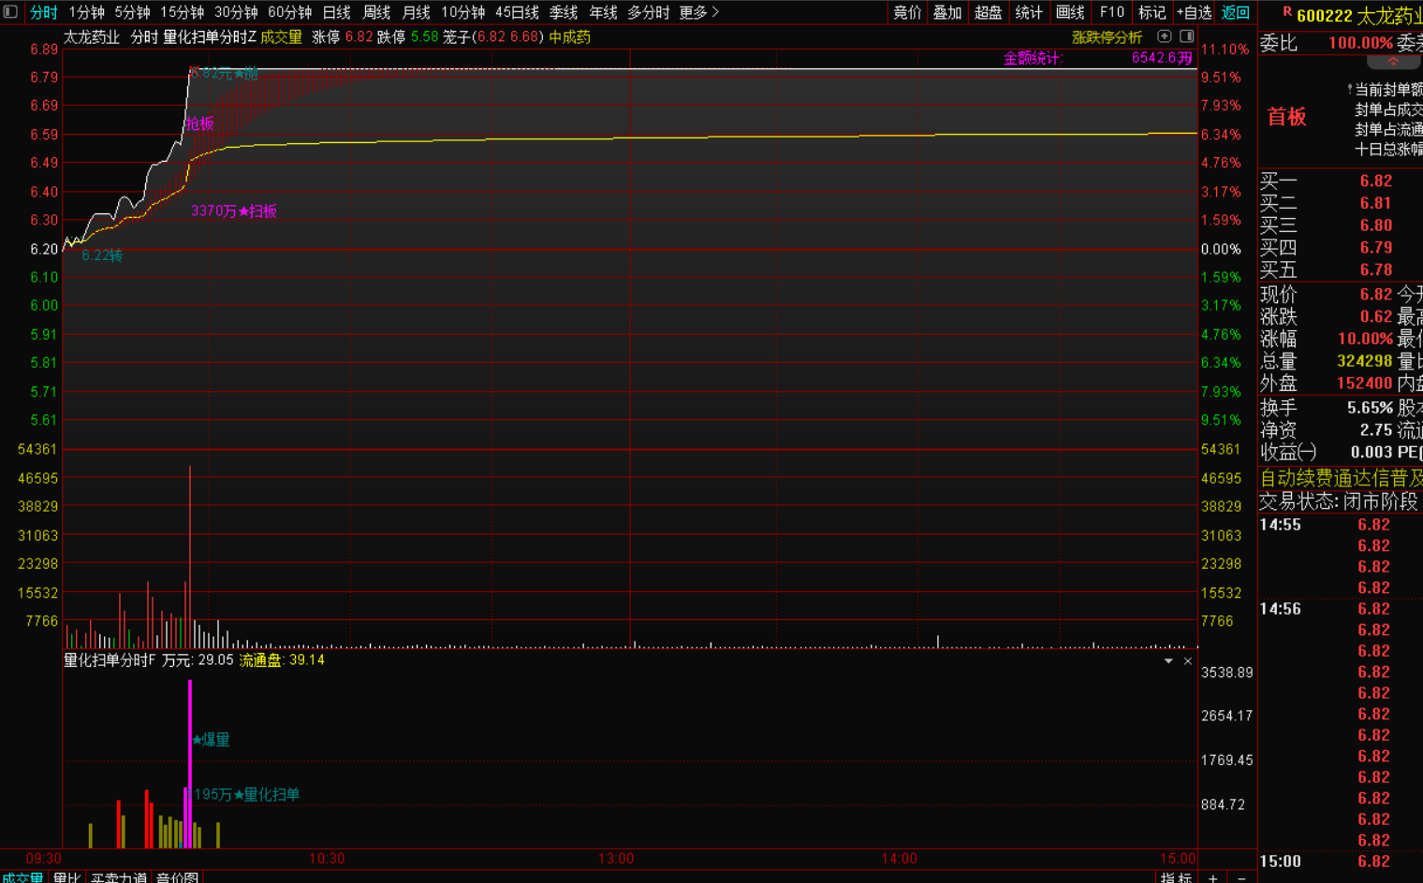
Task: Expand 更多 time period options
Action: pyautogui.click(x=699, y=12)
